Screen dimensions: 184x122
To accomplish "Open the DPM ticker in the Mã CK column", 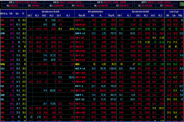I will point(3,34).
